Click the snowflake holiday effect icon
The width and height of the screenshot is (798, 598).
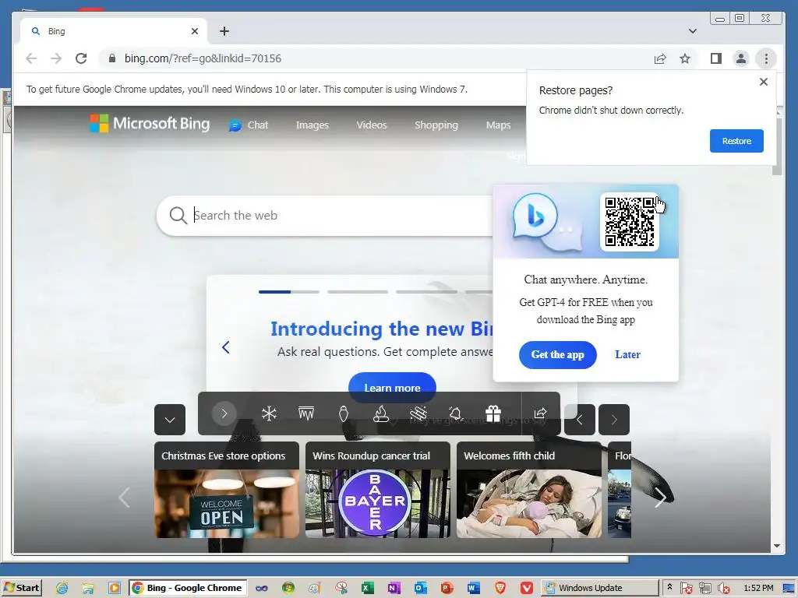point(269,413)
